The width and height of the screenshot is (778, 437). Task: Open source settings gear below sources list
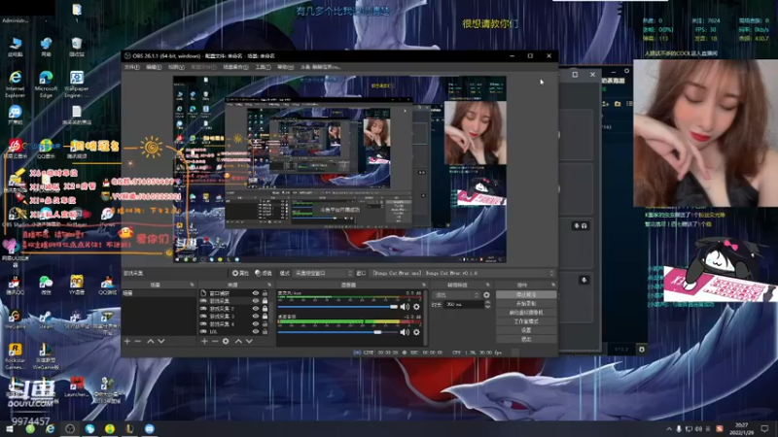tap(226, 341)
